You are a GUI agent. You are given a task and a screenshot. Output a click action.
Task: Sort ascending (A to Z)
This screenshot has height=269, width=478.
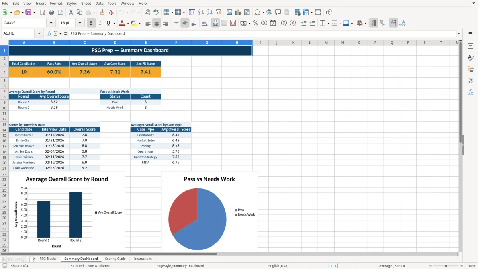click(x=201, y=12)
